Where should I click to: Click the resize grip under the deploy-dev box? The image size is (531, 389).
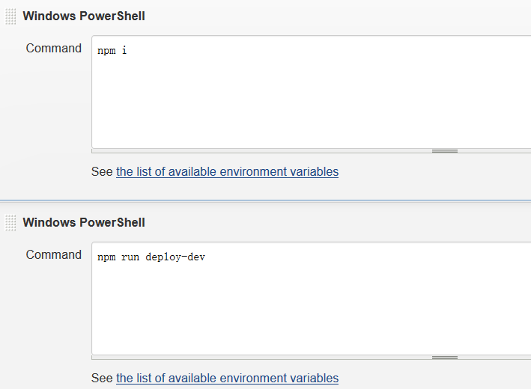tap(444, 358)
